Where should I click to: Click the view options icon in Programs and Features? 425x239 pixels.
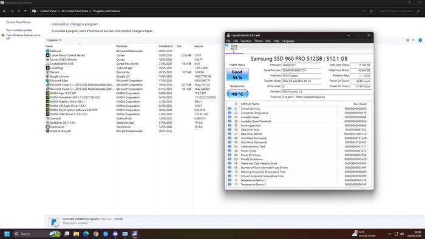click(x=407, y=40)
